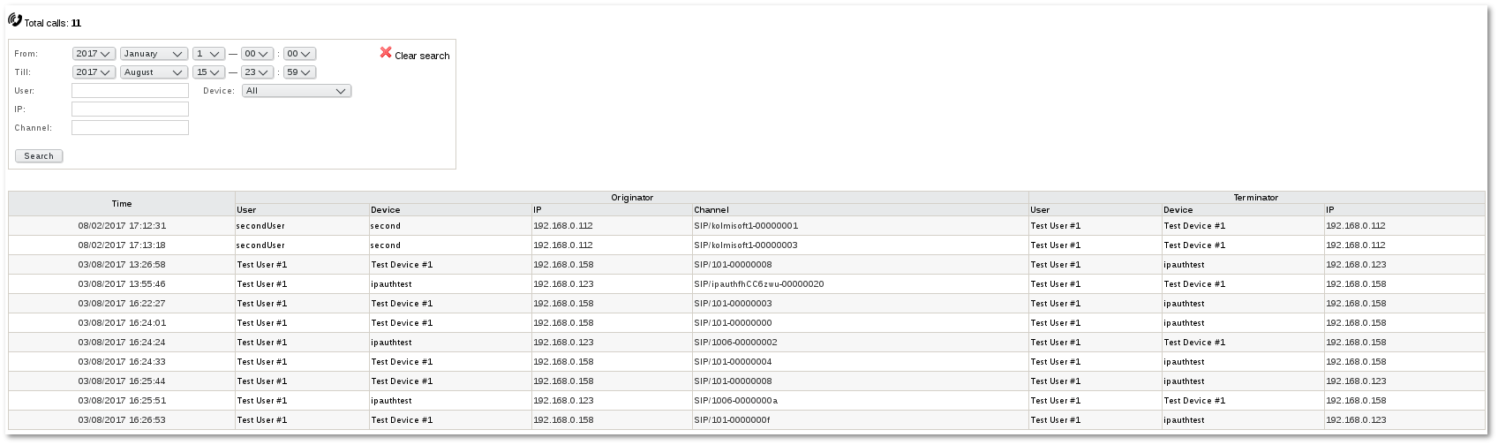Click into the IP input field
1498x445 pixels.
coord(130,109)
